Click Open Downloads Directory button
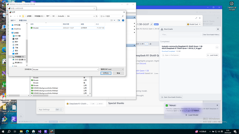239x134 pixels. 172,97
